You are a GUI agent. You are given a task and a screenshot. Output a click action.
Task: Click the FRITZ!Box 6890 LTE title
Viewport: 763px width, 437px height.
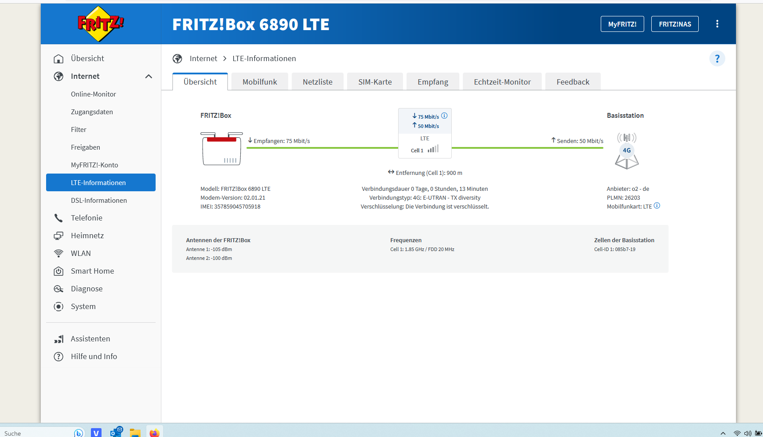coord(251,24)
